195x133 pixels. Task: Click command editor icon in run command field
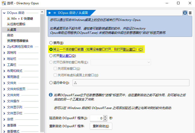(x=75, y=83)
